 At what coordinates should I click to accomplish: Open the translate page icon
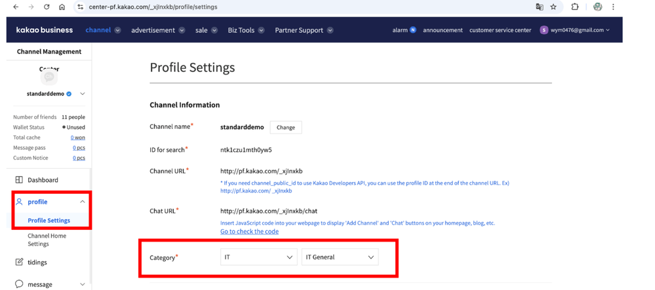point(540,7)
